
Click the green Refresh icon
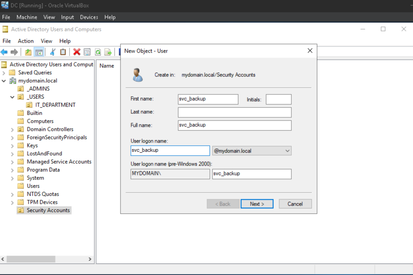click(x=98, y=52)
